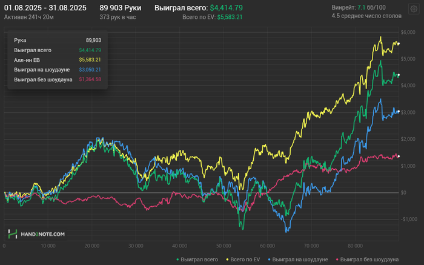
Task: Click the pink dot in the legend
Action: pos(337,260)
